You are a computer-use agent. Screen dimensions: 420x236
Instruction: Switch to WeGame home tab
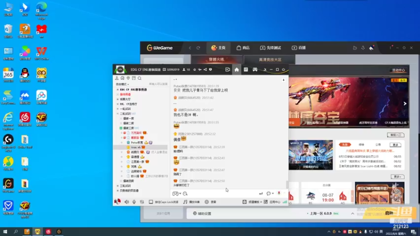pyautogui.click(x=218, y=48)
